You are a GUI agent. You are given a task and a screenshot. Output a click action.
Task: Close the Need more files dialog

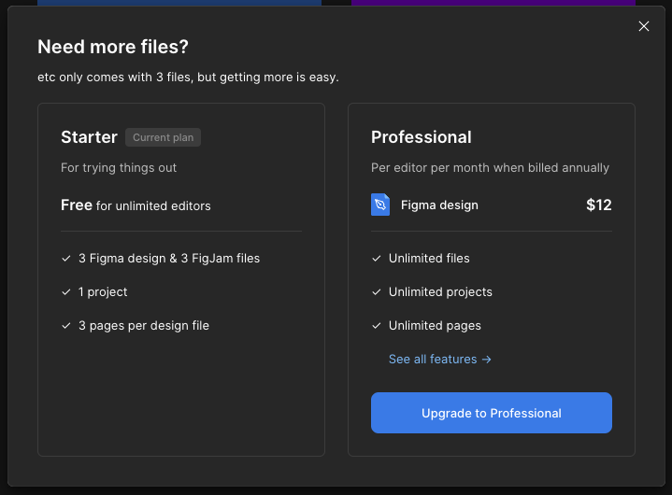(x=644, y=26)
